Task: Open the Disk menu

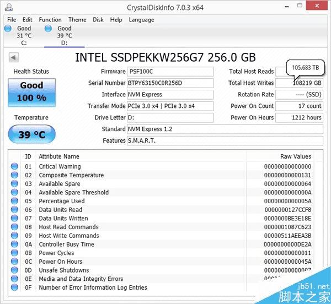Action: (x=98, y=20)
